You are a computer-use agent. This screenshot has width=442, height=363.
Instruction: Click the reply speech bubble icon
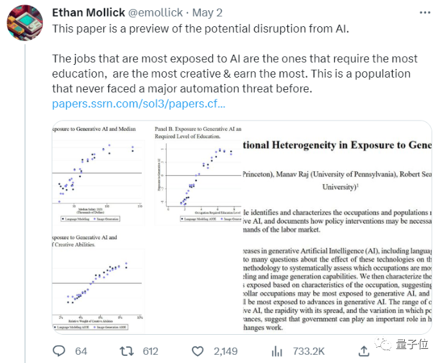coord(58,351)
